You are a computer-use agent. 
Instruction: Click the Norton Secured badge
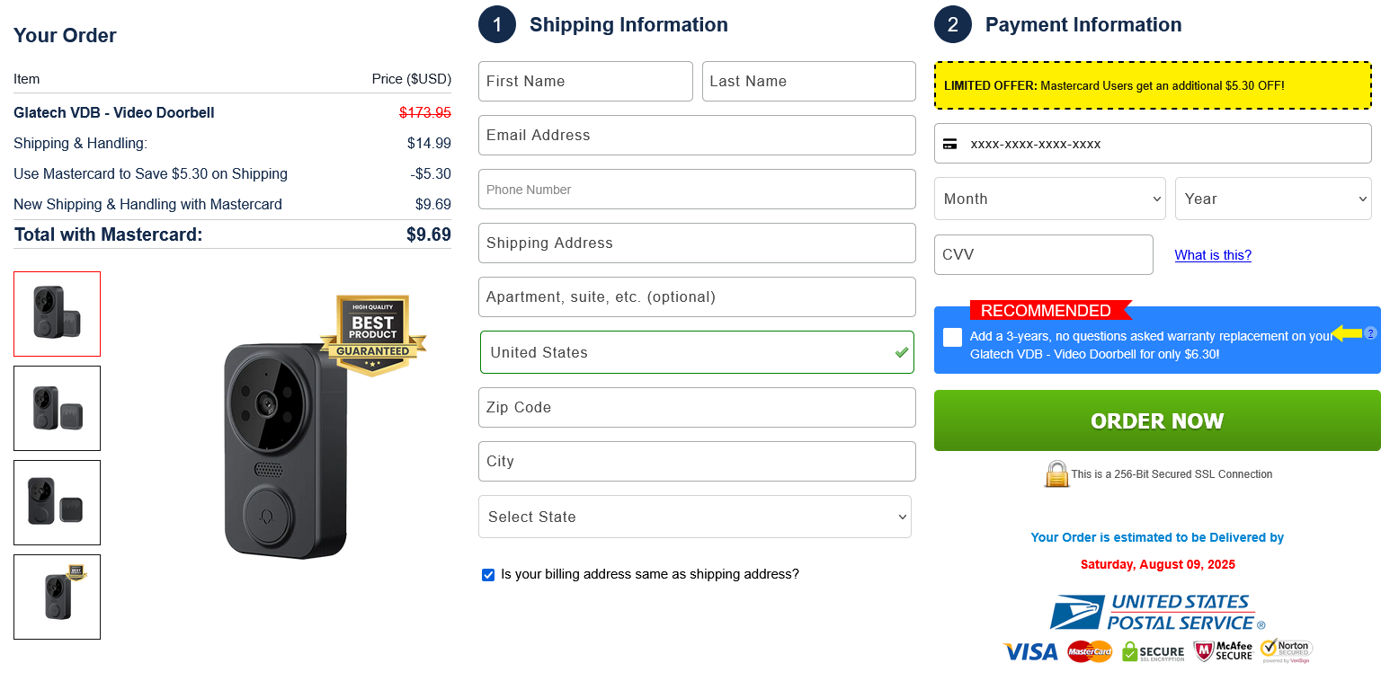click(1286, 650)
